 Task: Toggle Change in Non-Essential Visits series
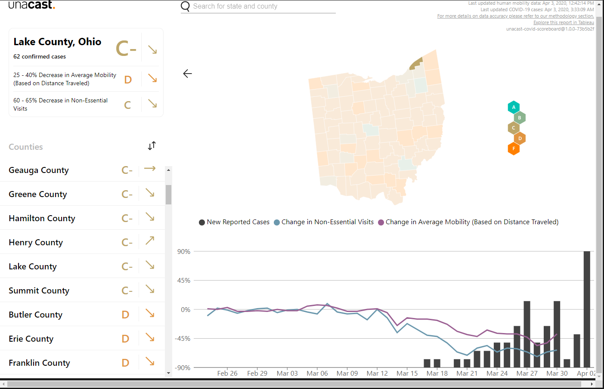pos(324,222)
